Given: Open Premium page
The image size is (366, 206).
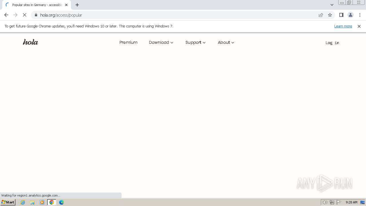Looking at the screenshot, I should [128, 42].
